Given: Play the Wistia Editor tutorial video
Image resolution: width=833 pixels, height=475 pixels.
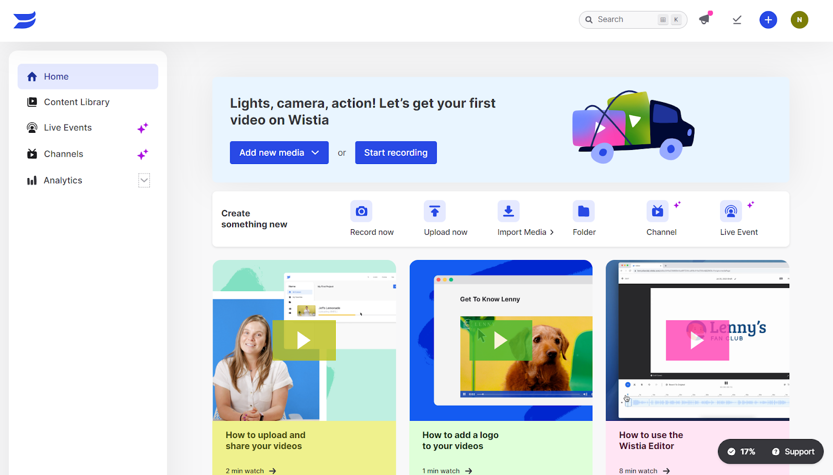Looking at the screenshot, I should (697, 341).
